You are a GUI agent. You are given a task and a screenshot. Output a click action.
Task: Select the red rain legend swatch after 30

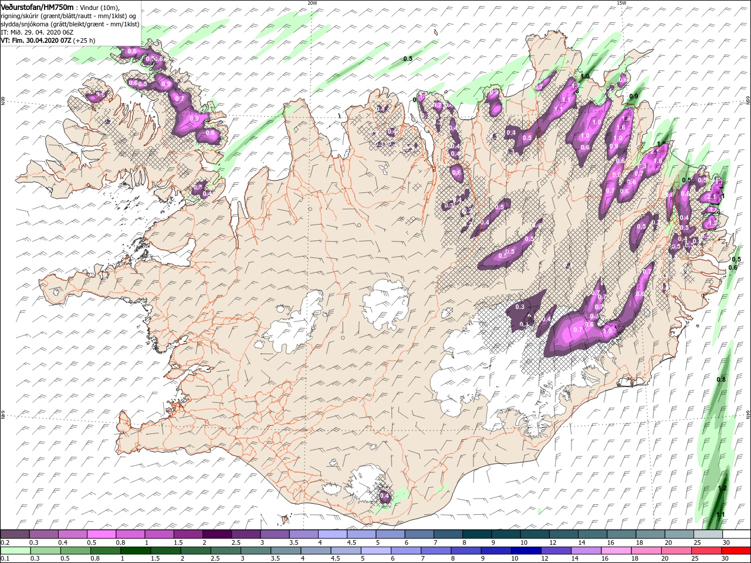pyautogui.click(x=735, y=551)
